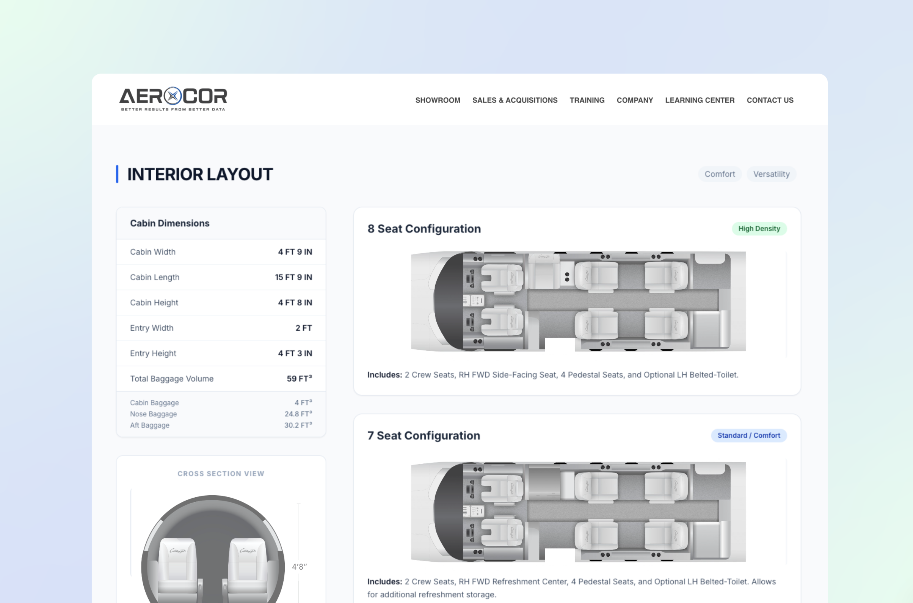Screen dimensions: 913x603
Task: Select the Total Baggage Volume row
Action: click(221, 378)
